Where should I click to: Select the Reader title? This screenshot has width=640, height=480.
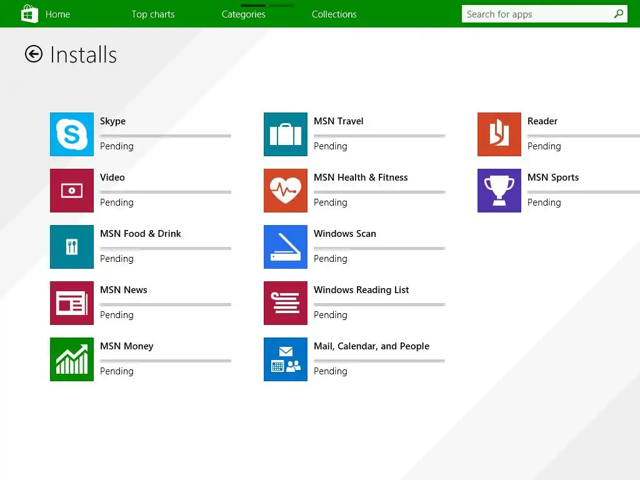(542, 121)
